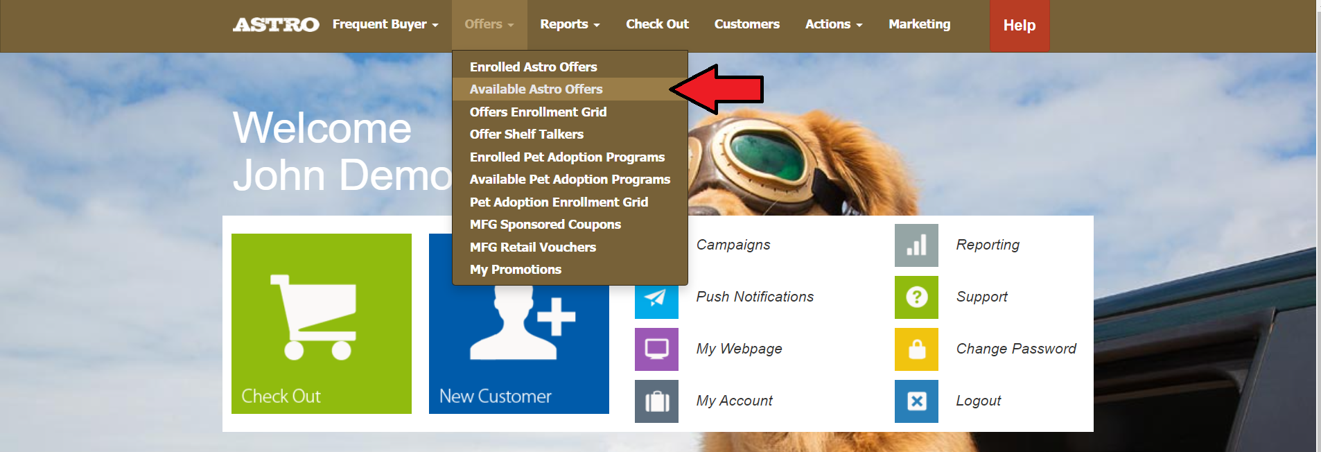Click the My Account briefcase icon
Screen dimensions: 1321x452
[656, 401]
